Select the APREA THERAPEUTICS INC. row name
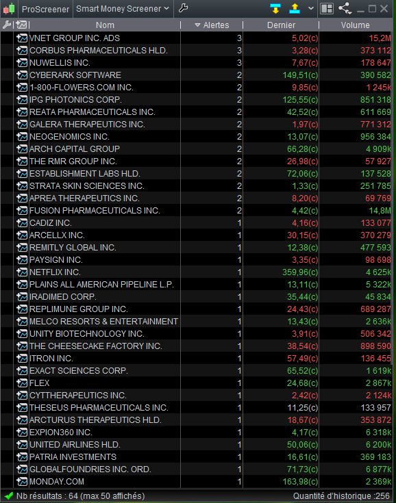Viewport: 396px width, 503px height. coord(84,198)
